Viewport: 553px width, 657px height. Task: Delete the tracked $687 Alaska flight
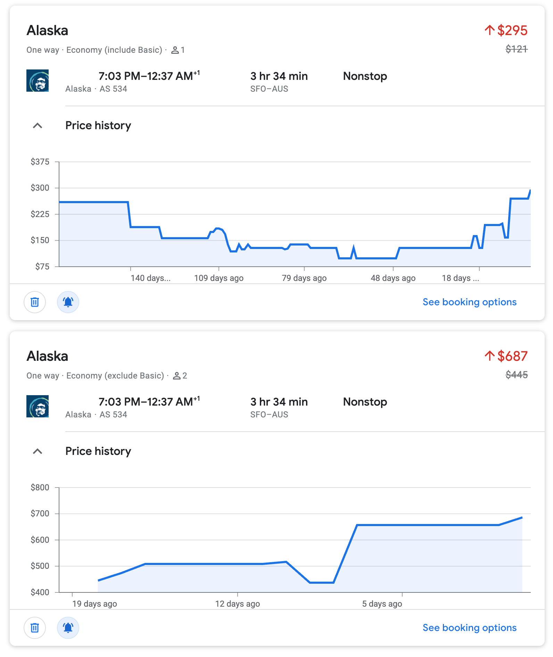click(x=35, y=628)
